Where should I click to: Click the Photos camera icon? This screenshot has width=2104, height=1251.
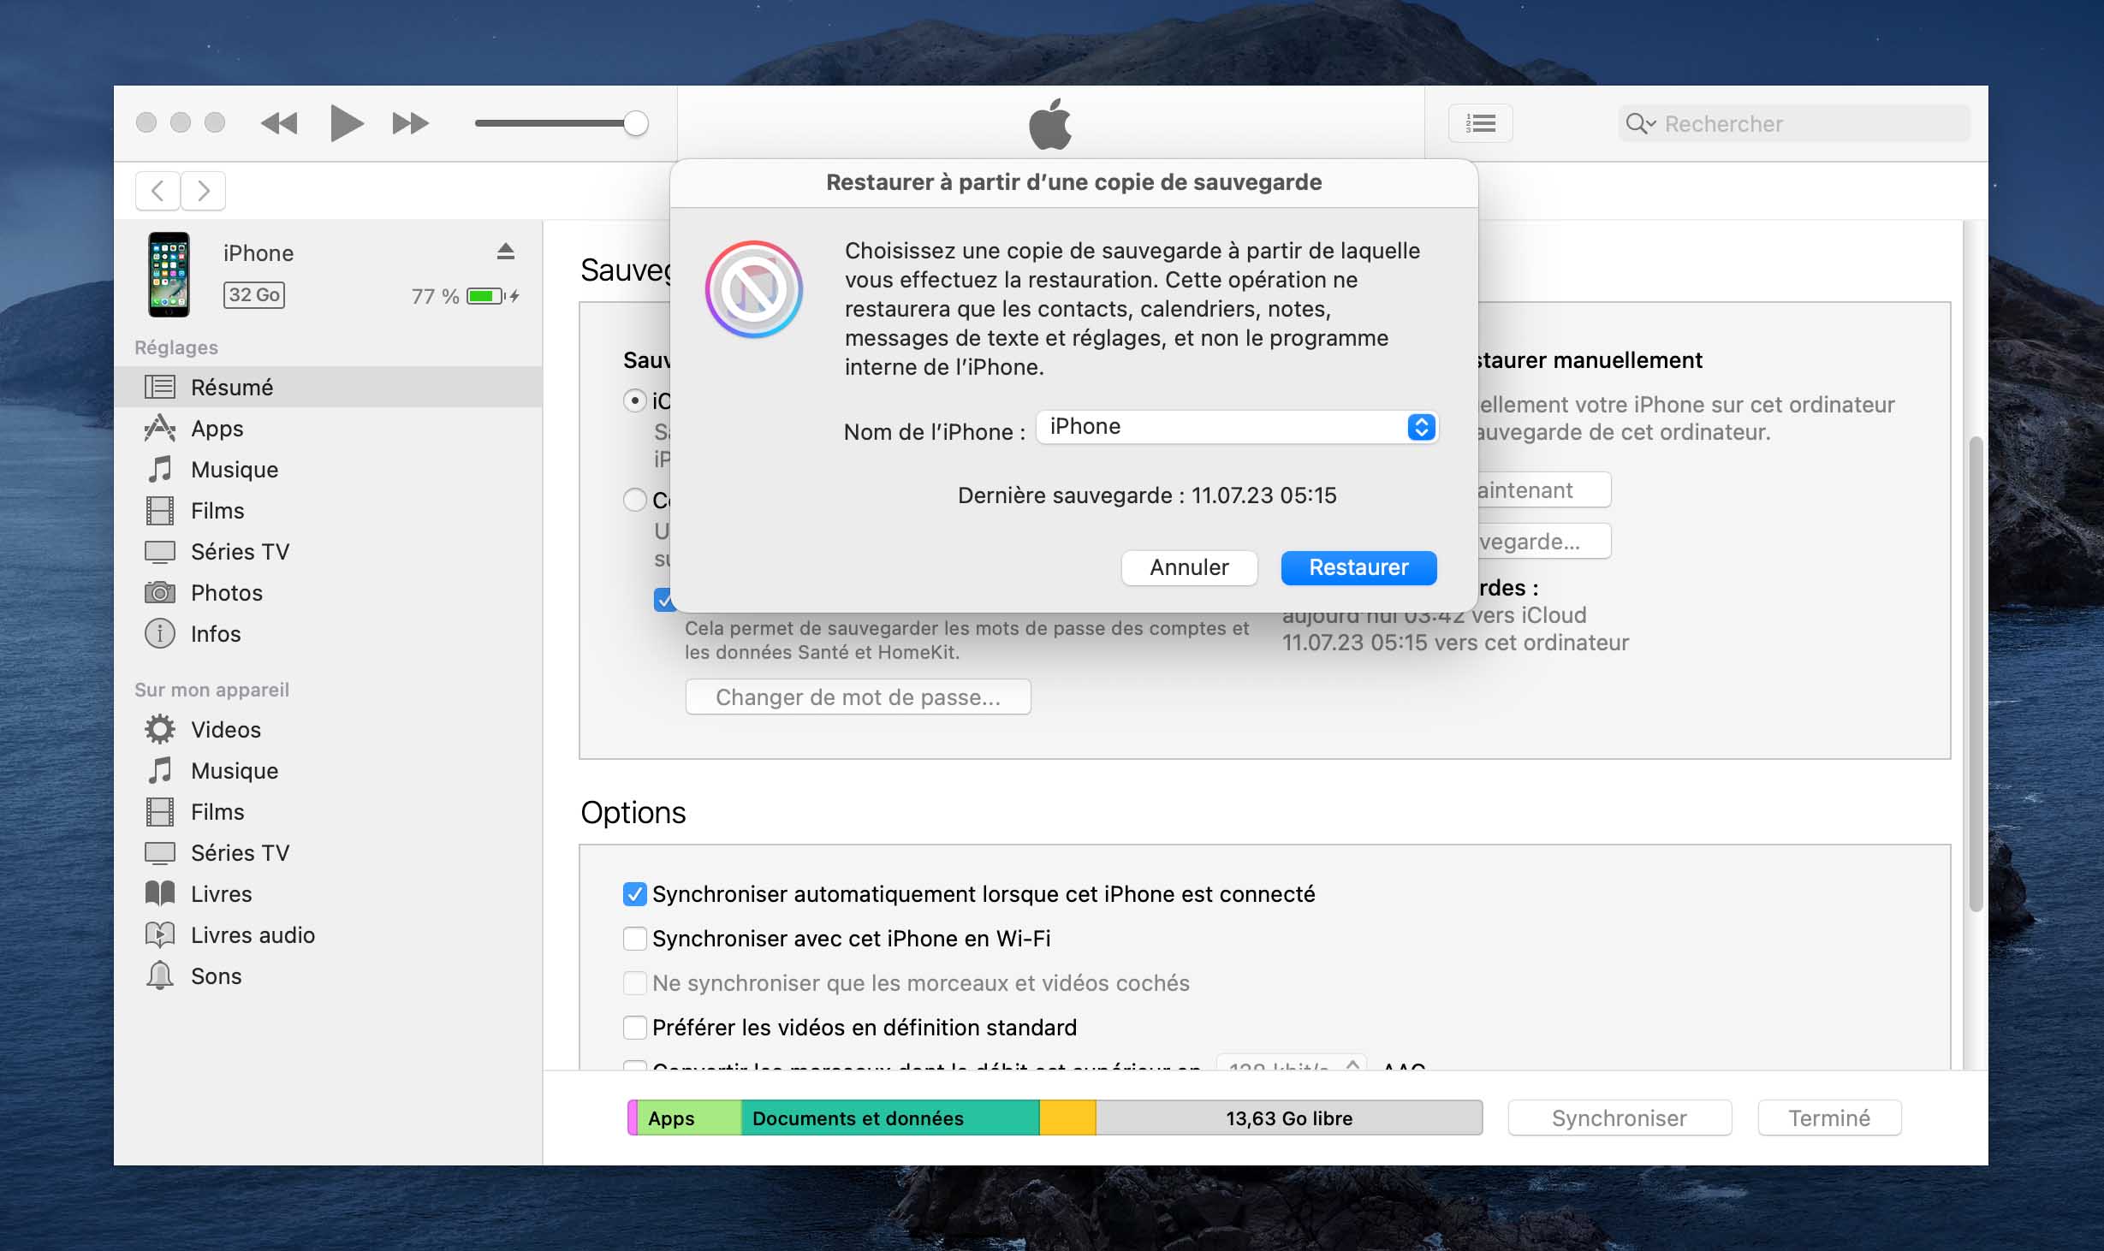[x=160, y=592]
